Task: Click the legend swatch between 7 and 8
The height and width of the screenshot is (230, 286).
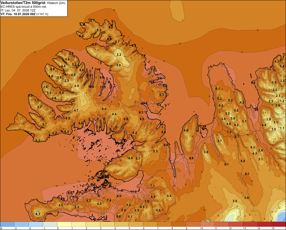Action: [164, 224]
